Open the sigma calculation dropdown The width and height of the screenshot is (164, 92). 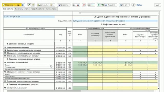[x=52, y=5]
